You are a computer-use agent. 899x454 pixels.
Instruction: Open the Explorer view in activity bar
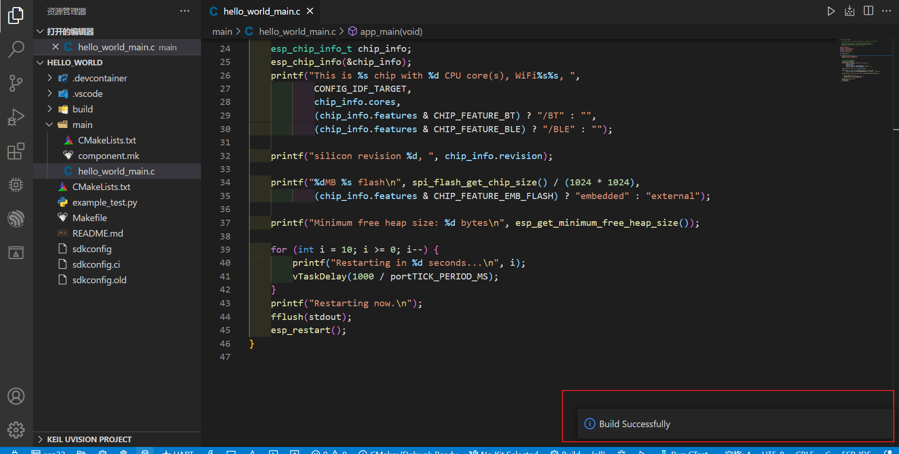tap(16, 16)
